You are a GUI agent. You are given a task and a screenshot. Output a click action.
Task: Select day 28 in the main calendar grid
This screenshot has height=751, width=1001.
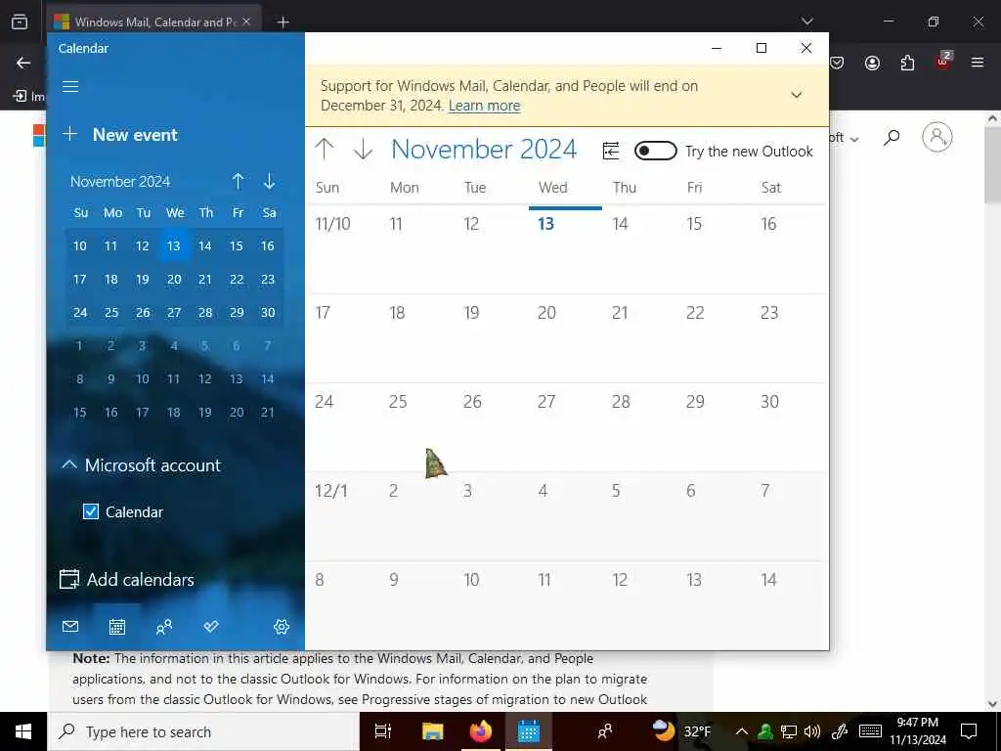tap(639, 427)
